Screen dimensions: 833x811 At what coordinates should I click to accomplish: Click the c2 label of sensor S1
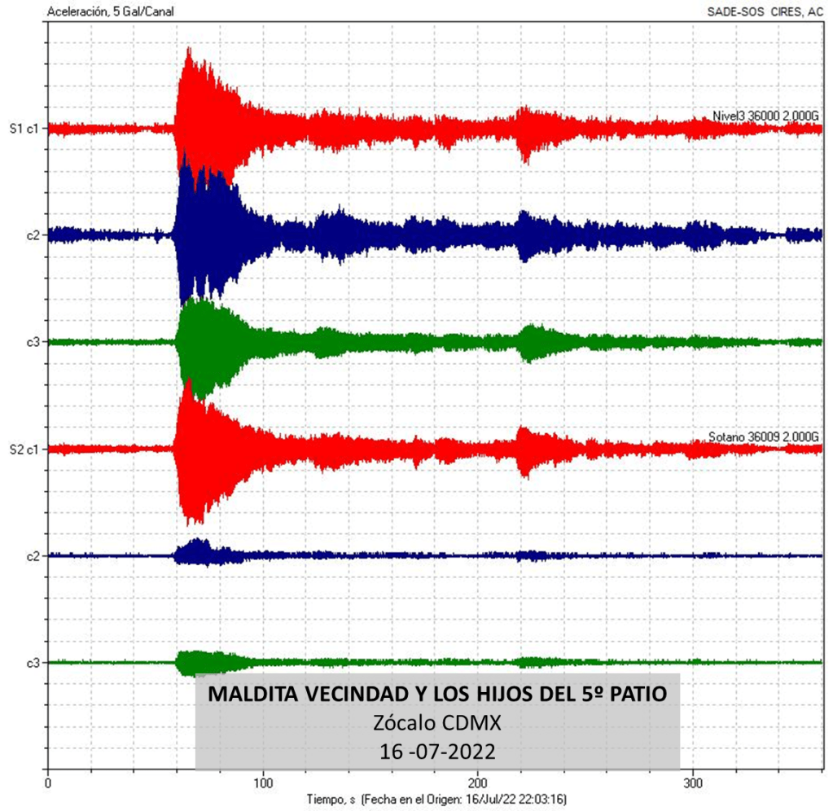tap(33, 235)
